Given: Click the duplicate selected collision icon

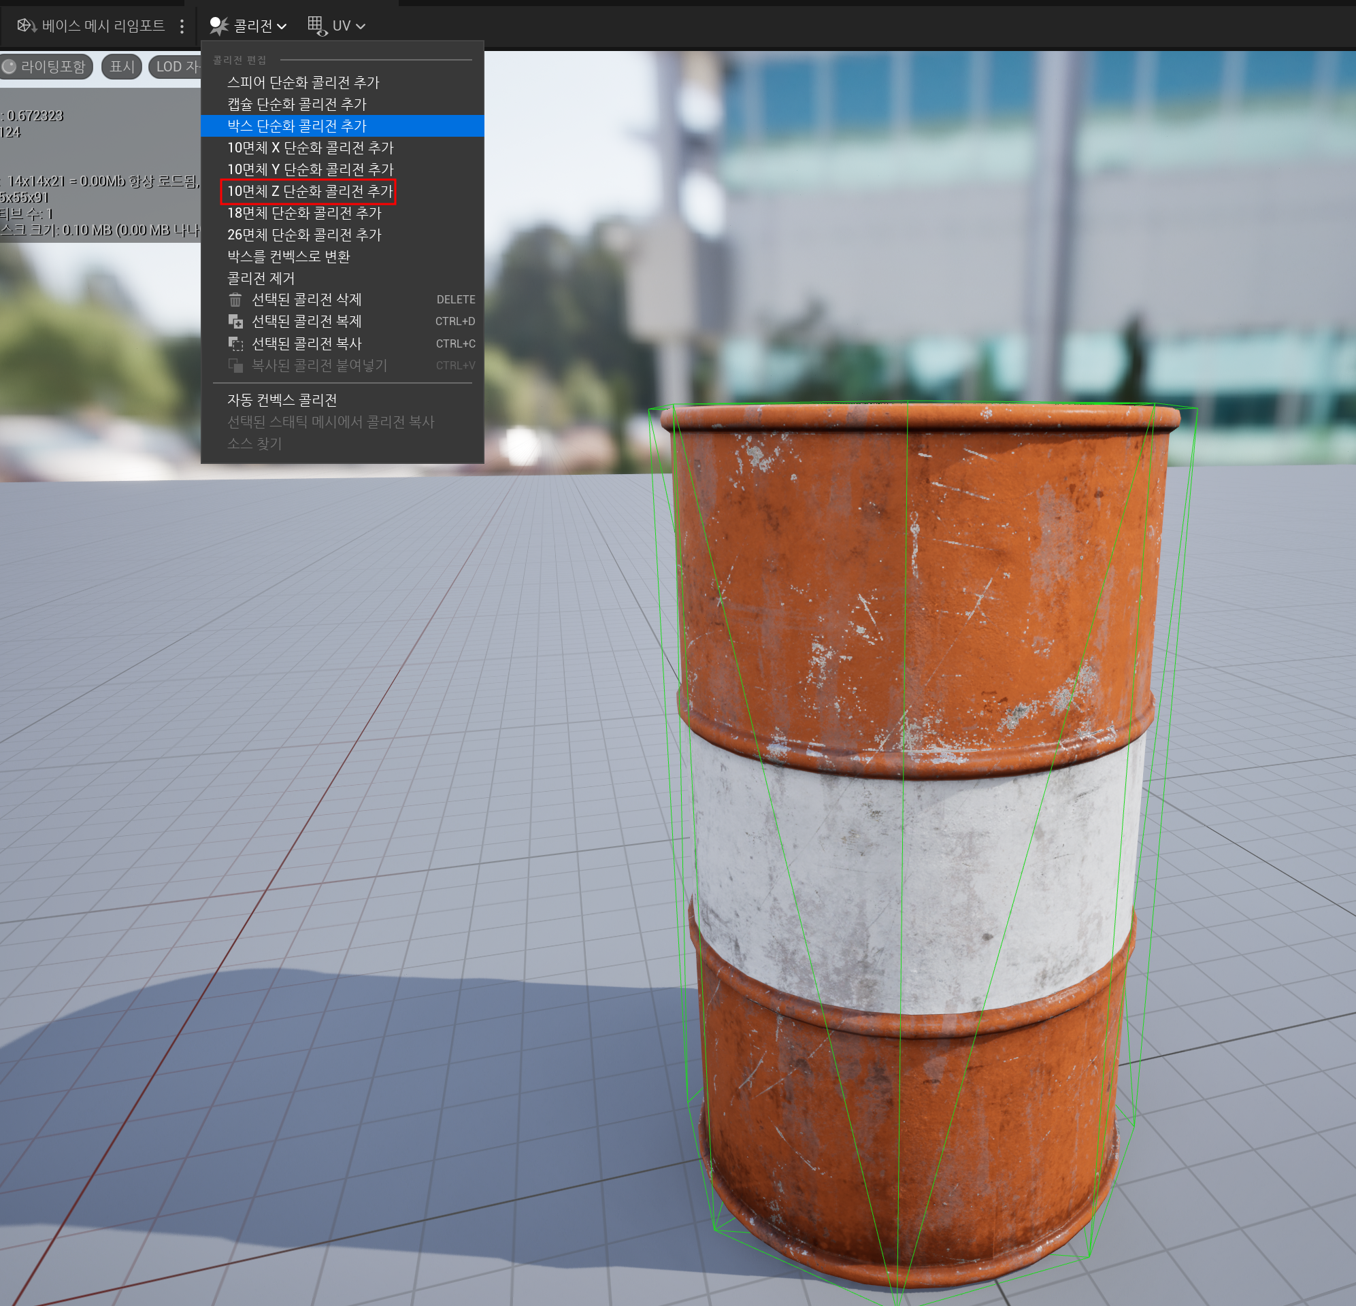Looking at the screenshot, I should click(235, 322).
